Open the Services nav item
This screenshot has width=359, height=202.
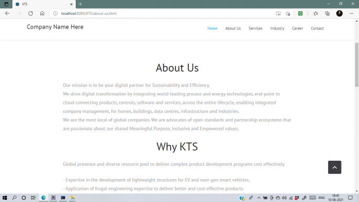coord(255,28)
